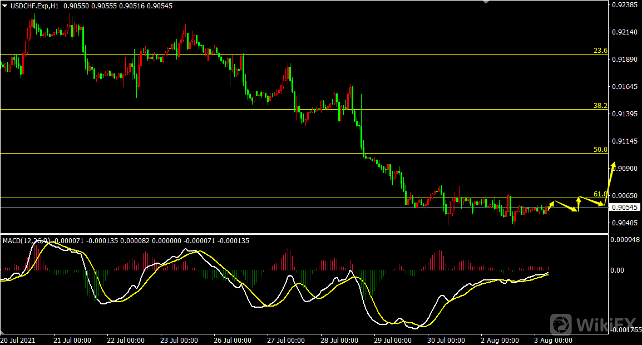Select the USDCHF.Exp,H1 symbol title
Viewport: 642px width, 345px height.
(x=34, y=5)
